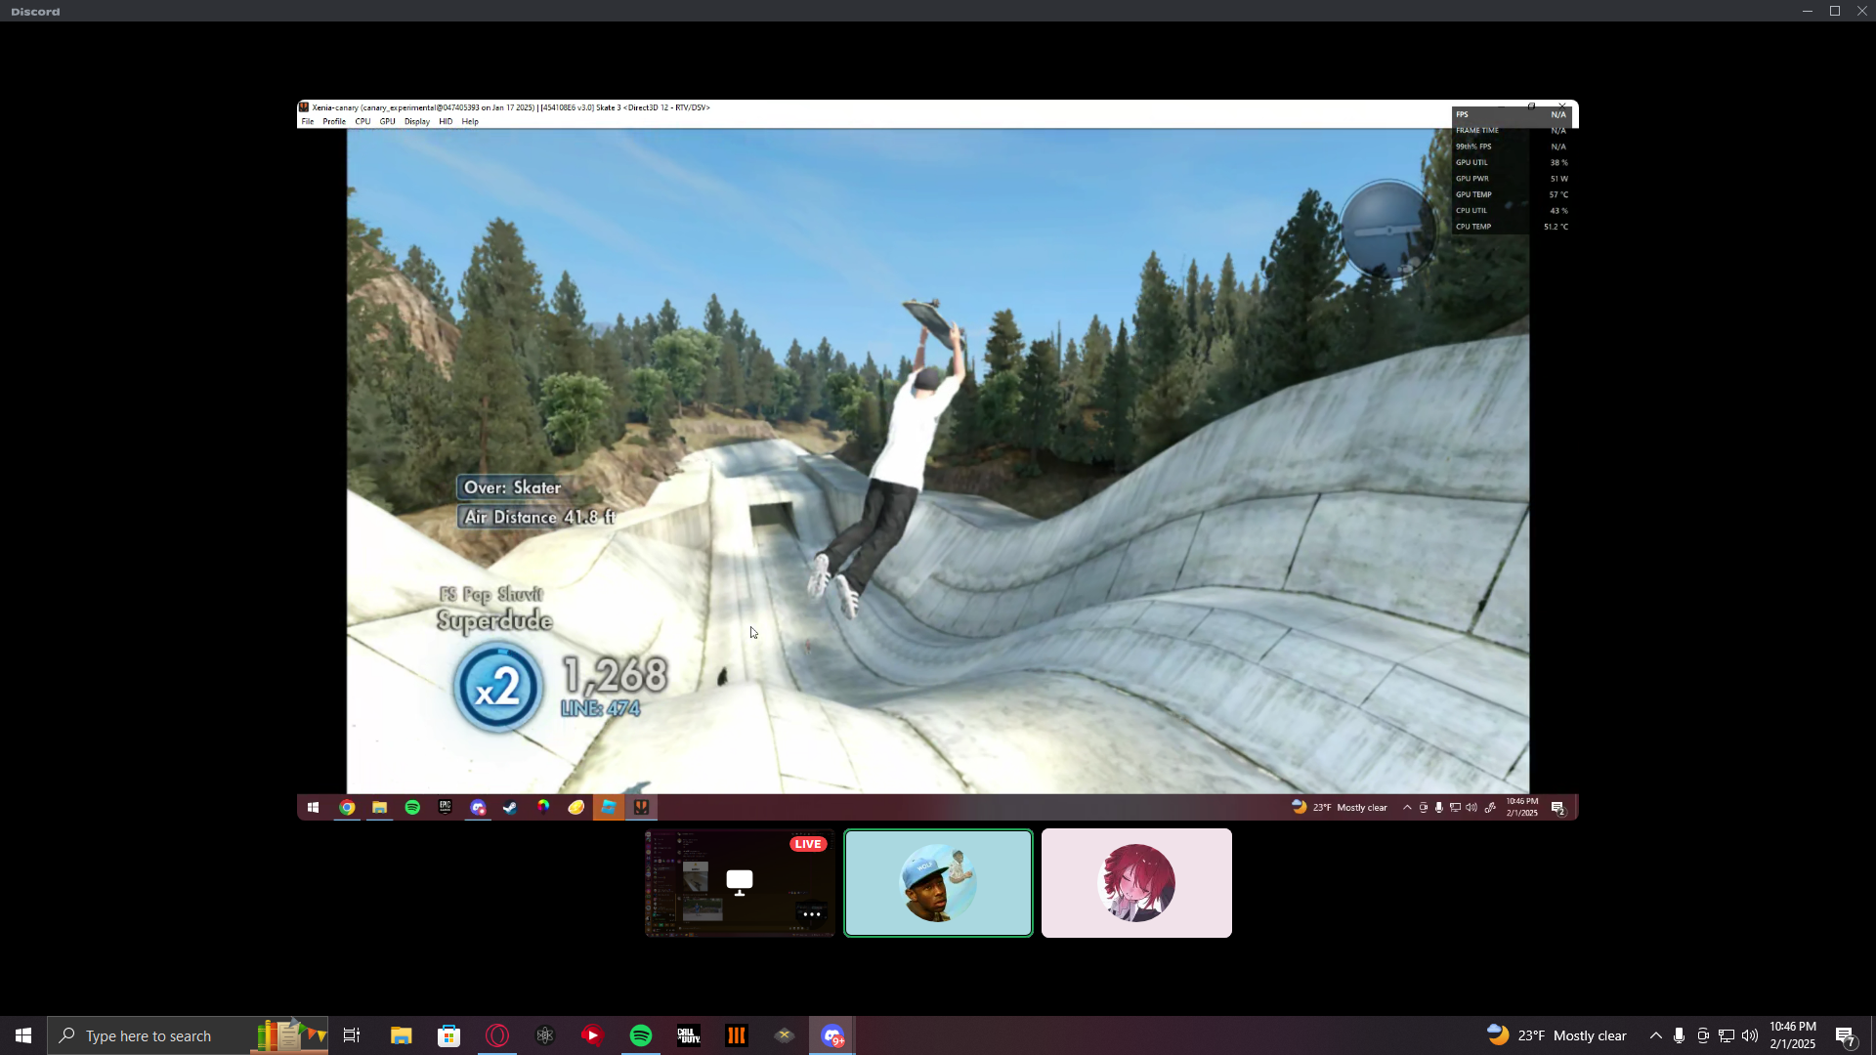Viewport: 1876px width, 1055px height.
Task: Select the red-haired anime avatar participant tile
Action: (1136, 883)
